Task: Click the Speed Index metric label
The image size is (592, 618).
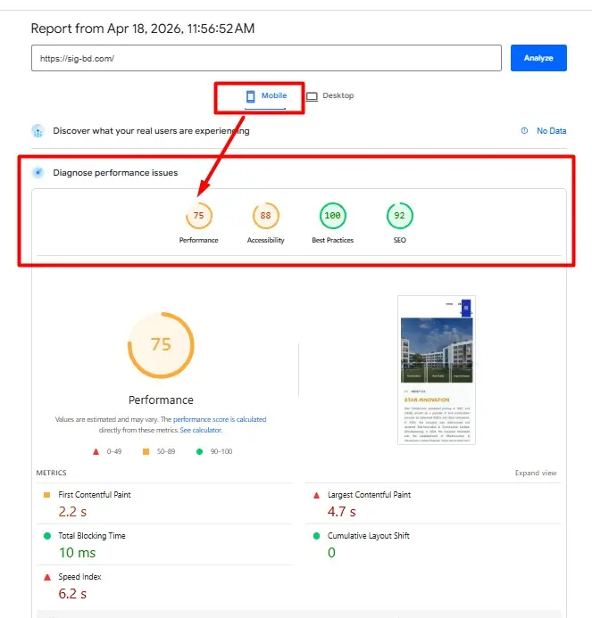Action: pyautogui.click(x=79, y=577)
